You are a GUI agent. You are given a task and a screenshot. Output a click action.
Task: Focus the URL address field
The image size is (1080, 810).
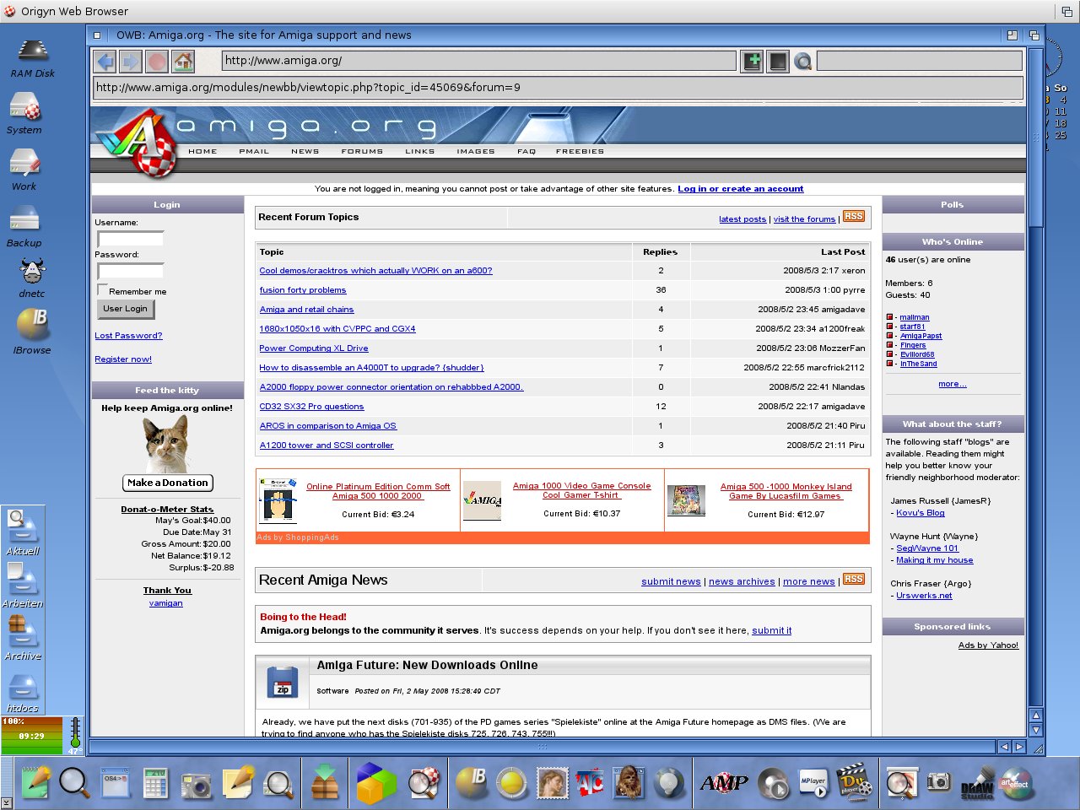479,61
